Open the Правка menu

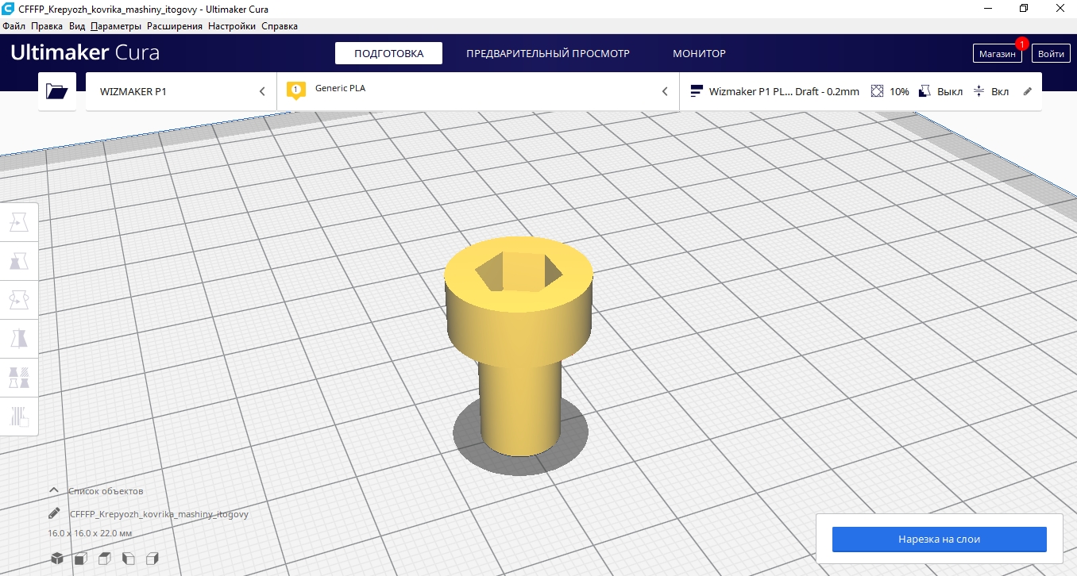(47, 26)
